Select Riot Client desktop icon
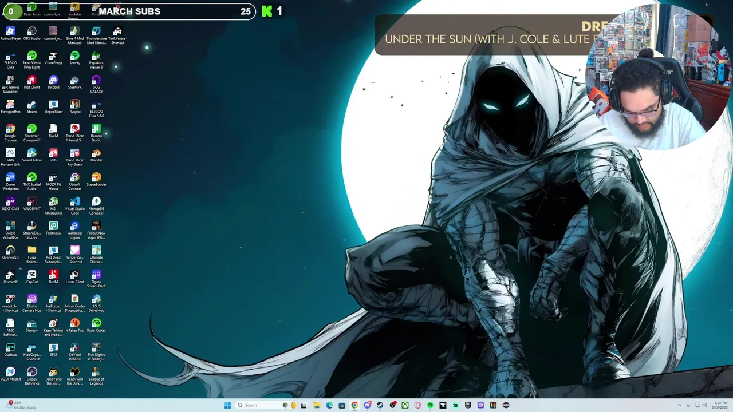The height and width of the screenshot is (412, 733). click(31, 82)
